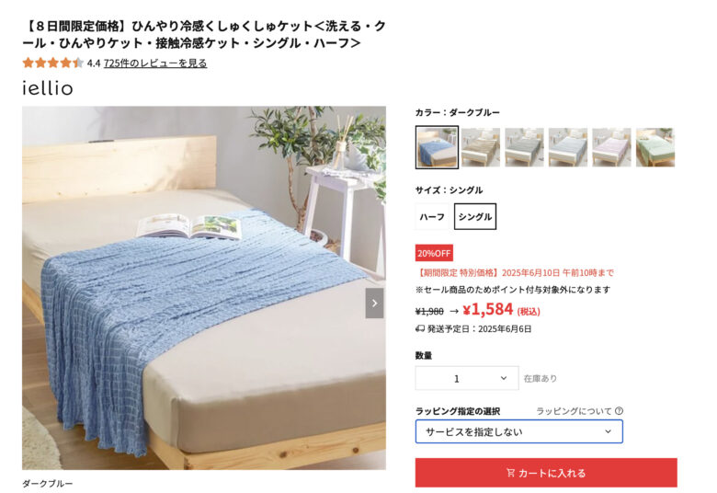Click the shipping truck icon by 発送予定日

(420, 328)
